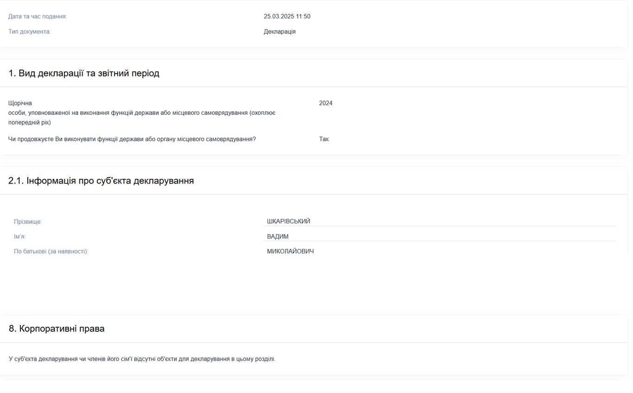The image size is (633, 393).
Task: Click the first name field 'ВАДИМ'
Action: [278, 236]
